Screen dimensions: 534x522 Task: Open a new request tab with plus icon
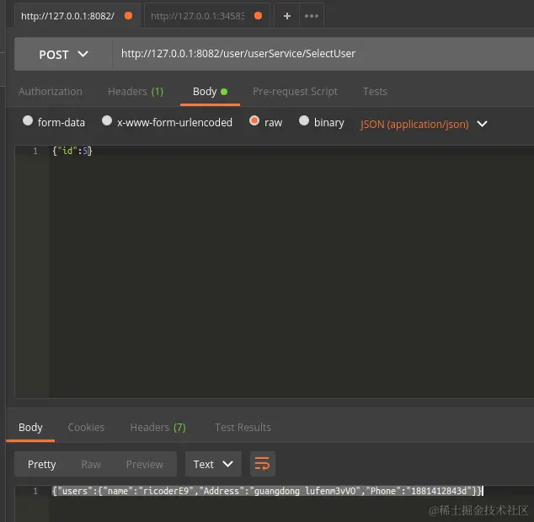point(286,16)
